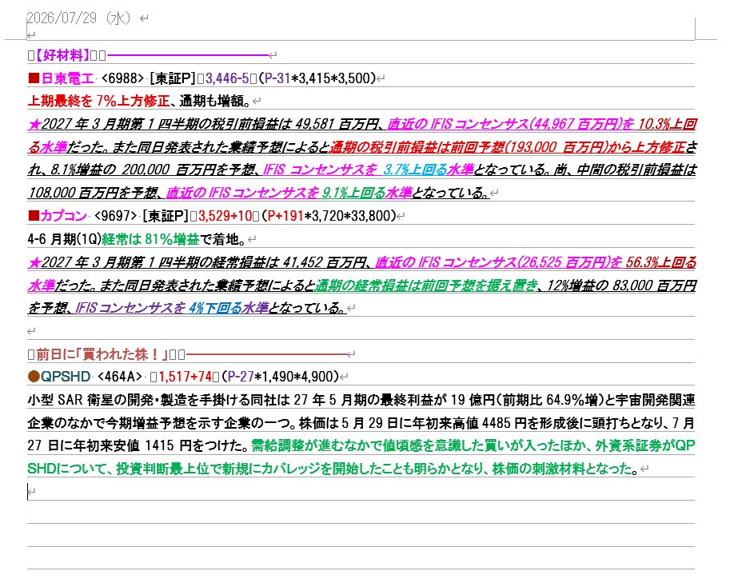Click the price text 1,517+74
Screen dimensions: 734x583
click(185, 377)
